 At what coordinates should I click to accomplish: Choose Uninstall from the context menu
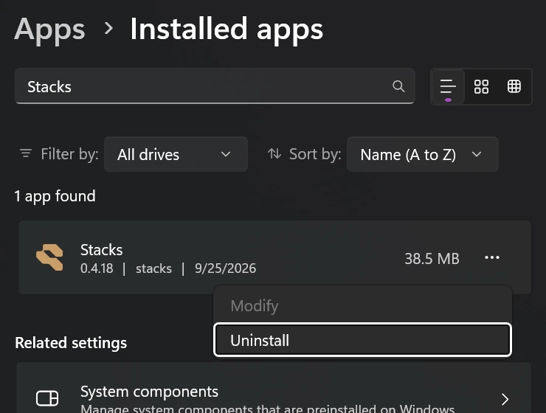click(362, 340)
